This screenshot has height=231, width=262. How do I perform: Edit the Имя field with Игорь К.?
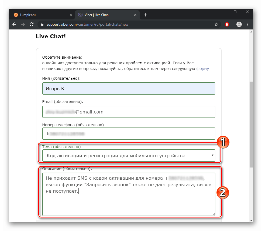pyautogui.click(x=129, y=88)
